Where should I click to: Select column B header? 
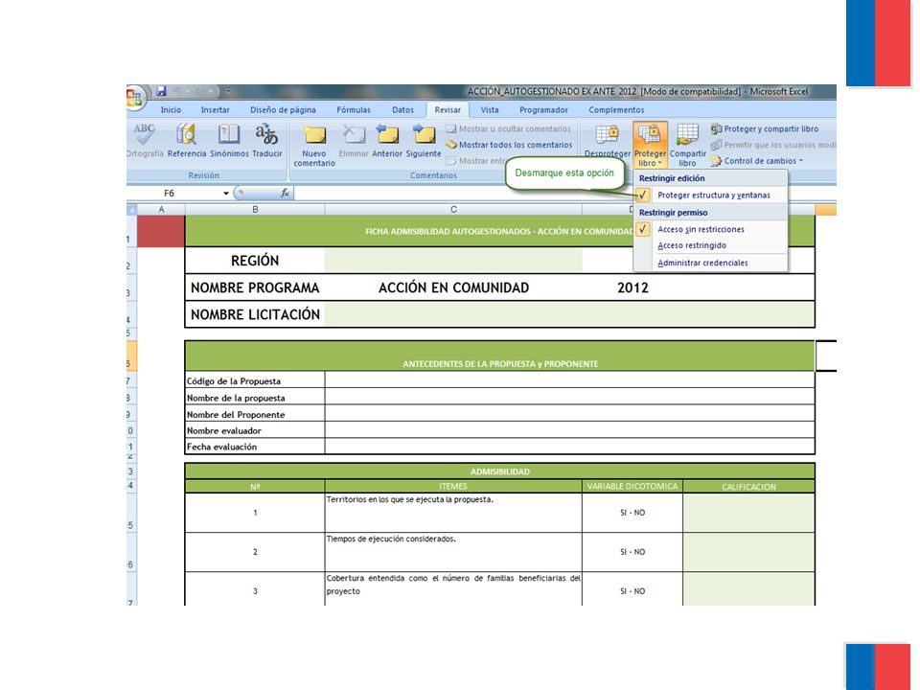[255, 210]
